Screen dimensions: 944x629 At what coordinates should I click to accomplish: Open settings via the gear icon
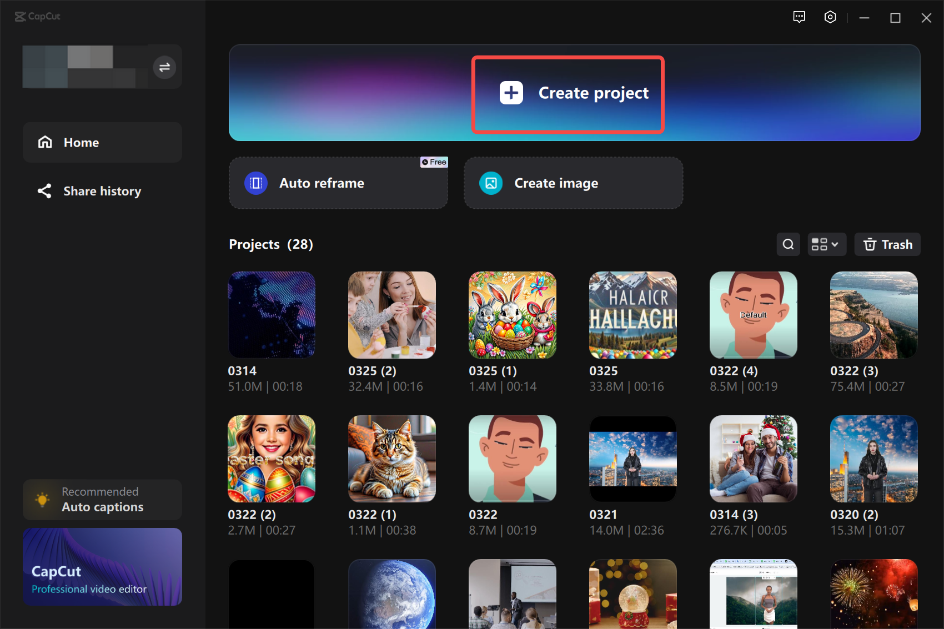point(830,17)
